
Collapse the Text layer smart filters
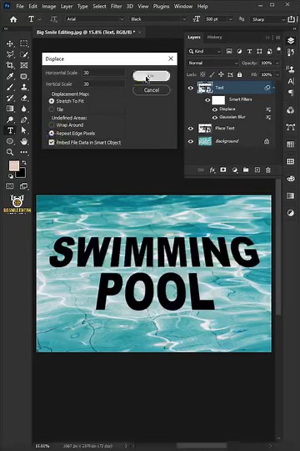(273, 88)
